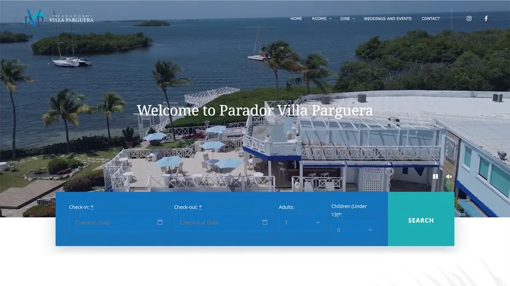
Task: Click the Check-out Date field
Action: (x=223, y=223)
